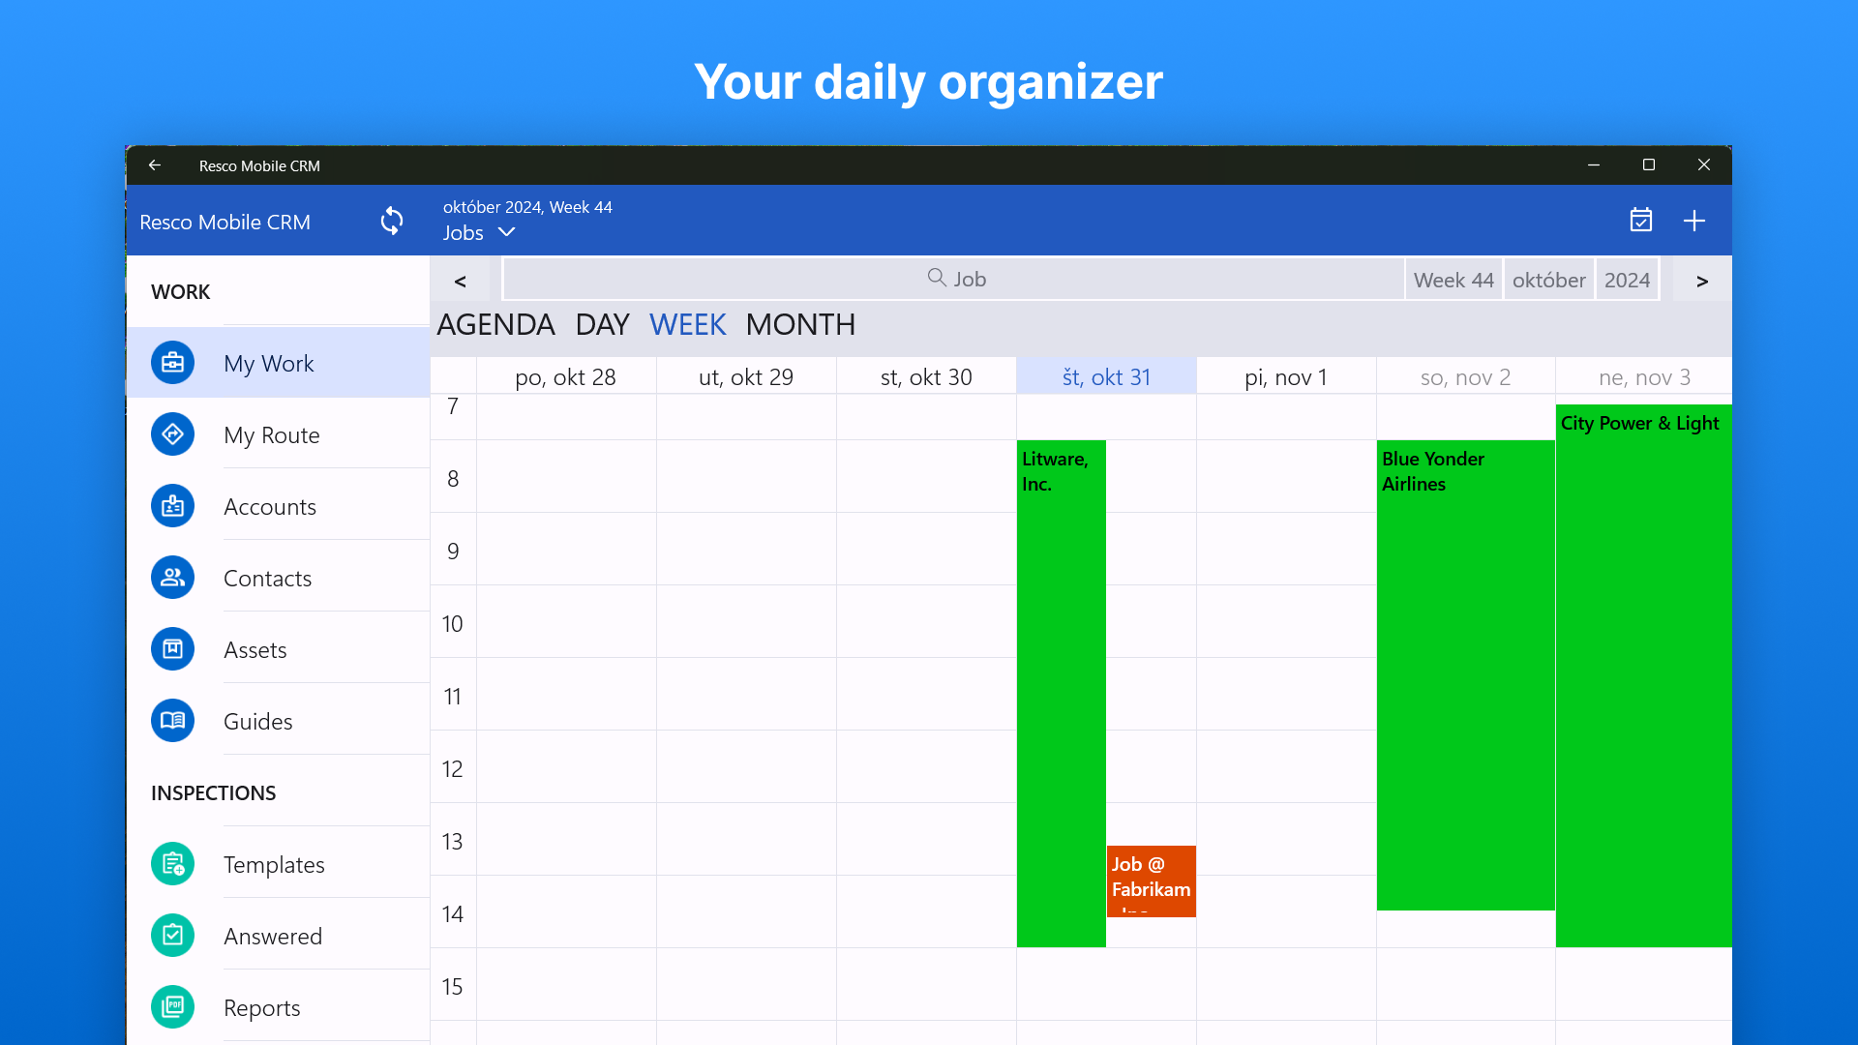Go to previous week arrow
The height and width of the screenshot is (1045, 1858).
461,281
